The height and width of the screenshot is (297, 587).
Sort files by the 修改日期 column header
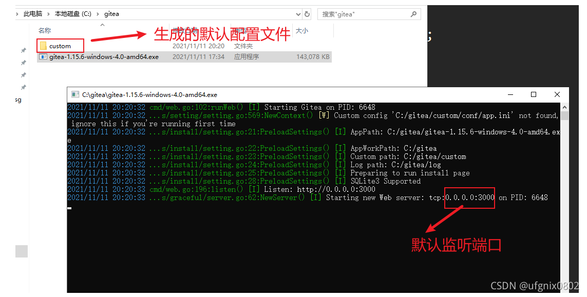tap(186, 31)
